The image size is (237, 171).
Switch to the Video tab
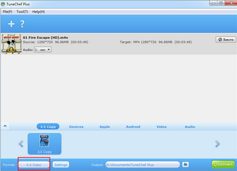162,127
